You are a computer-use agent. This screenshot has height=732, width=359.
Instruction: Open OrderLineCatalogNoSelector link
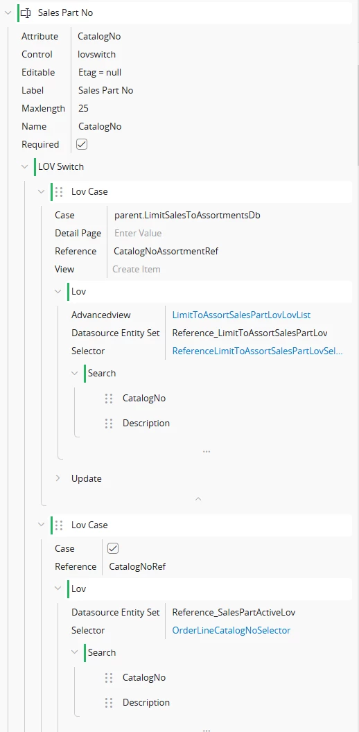coord(231,630)
